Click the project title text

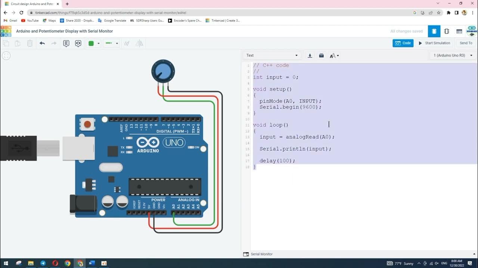[x=64, y=31]
